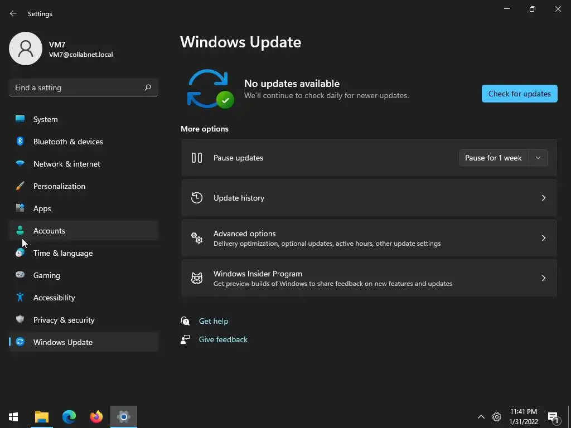Switch to Personalization settings

click(x=84, y=186)
